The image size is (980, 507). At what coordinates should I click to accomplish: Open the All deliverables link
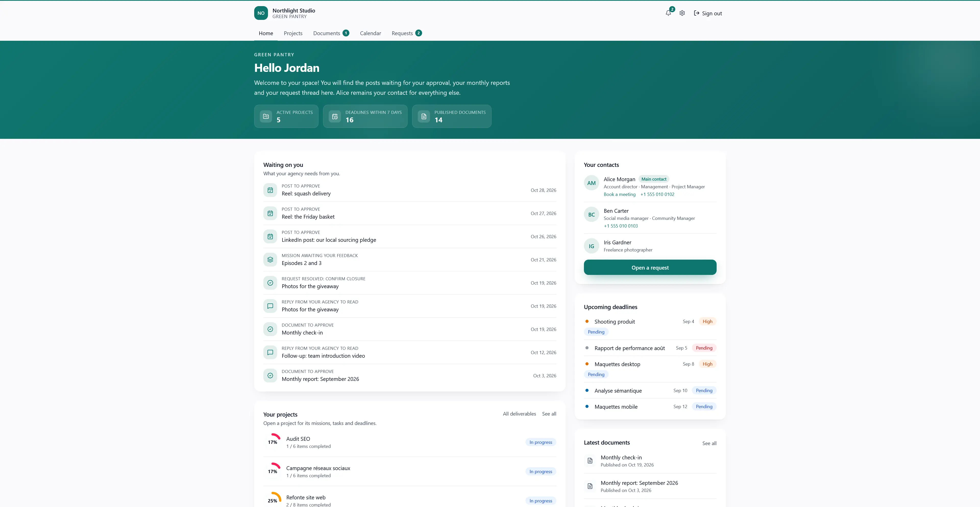(519, 414)
